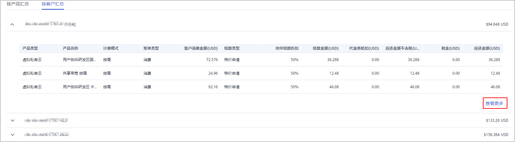
Task: Click the truncated 应还金额不含税 column header
Action: pos(402,48)
